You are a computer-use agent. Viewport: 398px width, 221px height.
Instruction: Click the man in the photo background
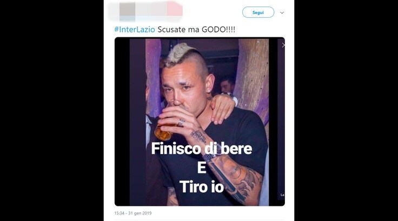tap(228, 85)
